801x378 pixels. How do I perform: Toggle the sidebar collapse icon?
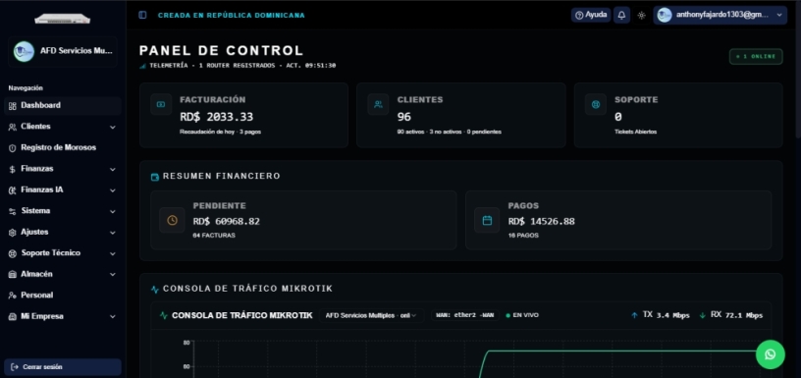click(142, 16)
